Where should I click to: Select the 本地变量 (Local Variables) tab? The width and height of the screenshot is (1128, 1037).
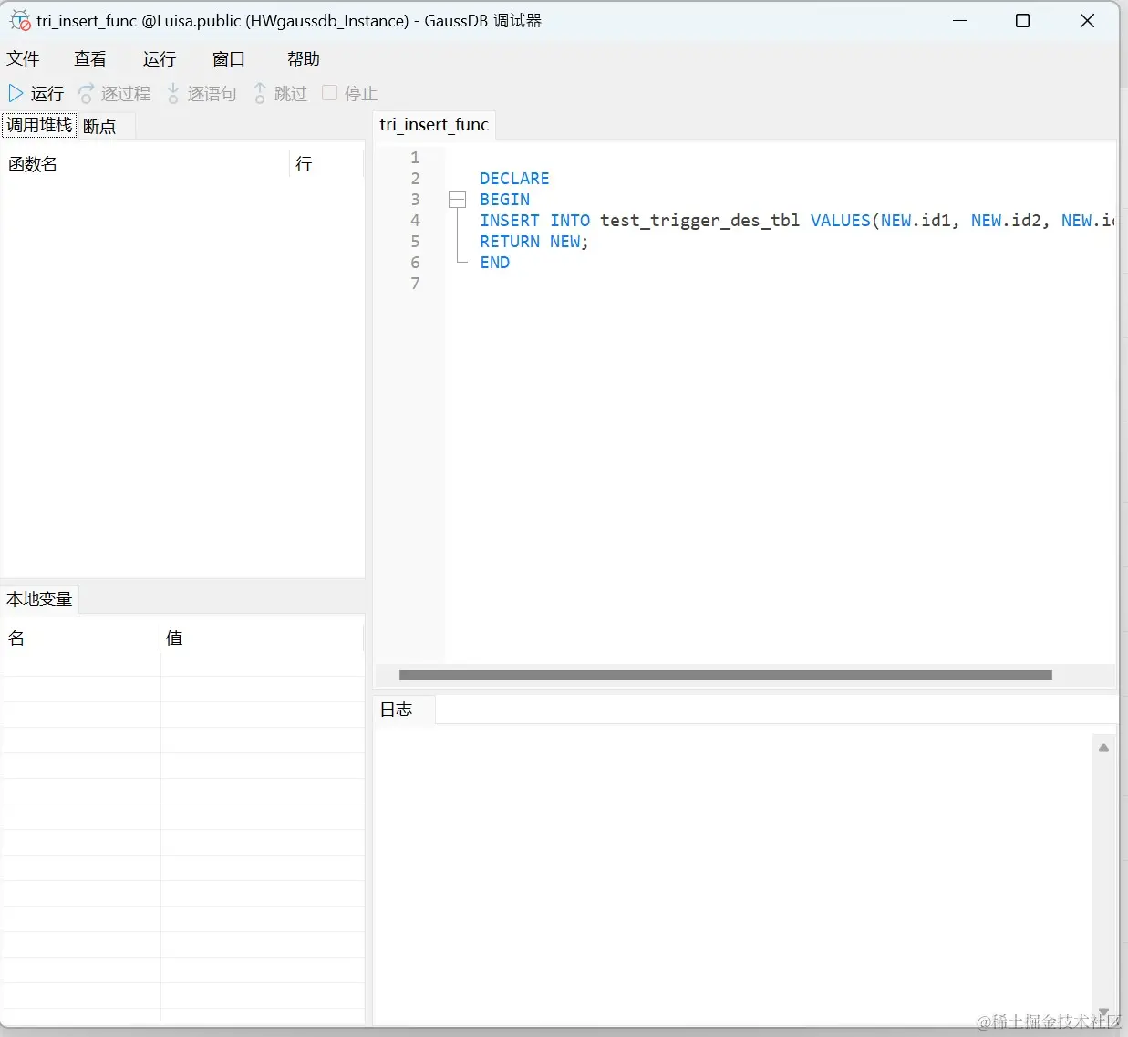(x=39, y=599)
